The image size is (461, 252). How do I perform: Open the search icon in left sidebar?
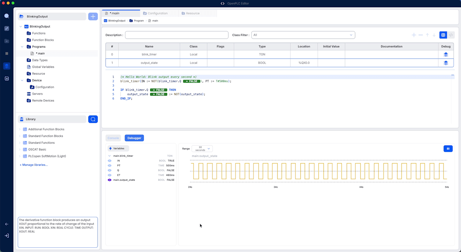[7, 16]
